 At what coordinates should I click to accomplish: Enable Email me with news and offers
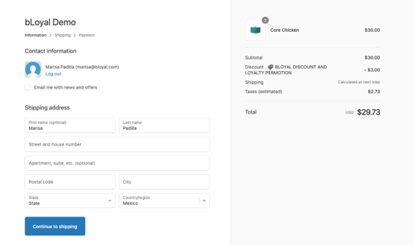click(x=28, y=87)
